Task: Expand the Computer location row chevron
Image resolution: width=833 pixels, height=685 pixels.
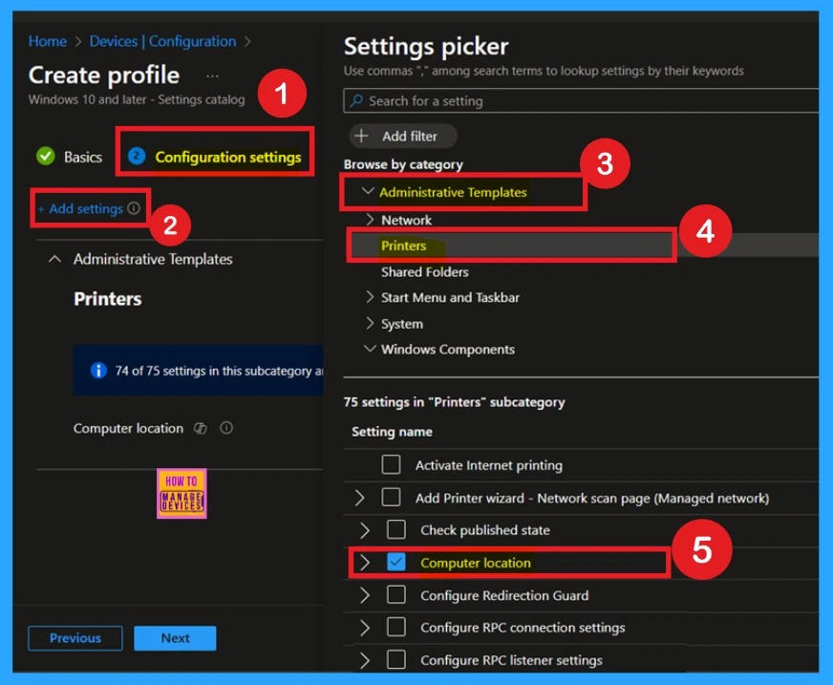Action: tap(365, 563)
